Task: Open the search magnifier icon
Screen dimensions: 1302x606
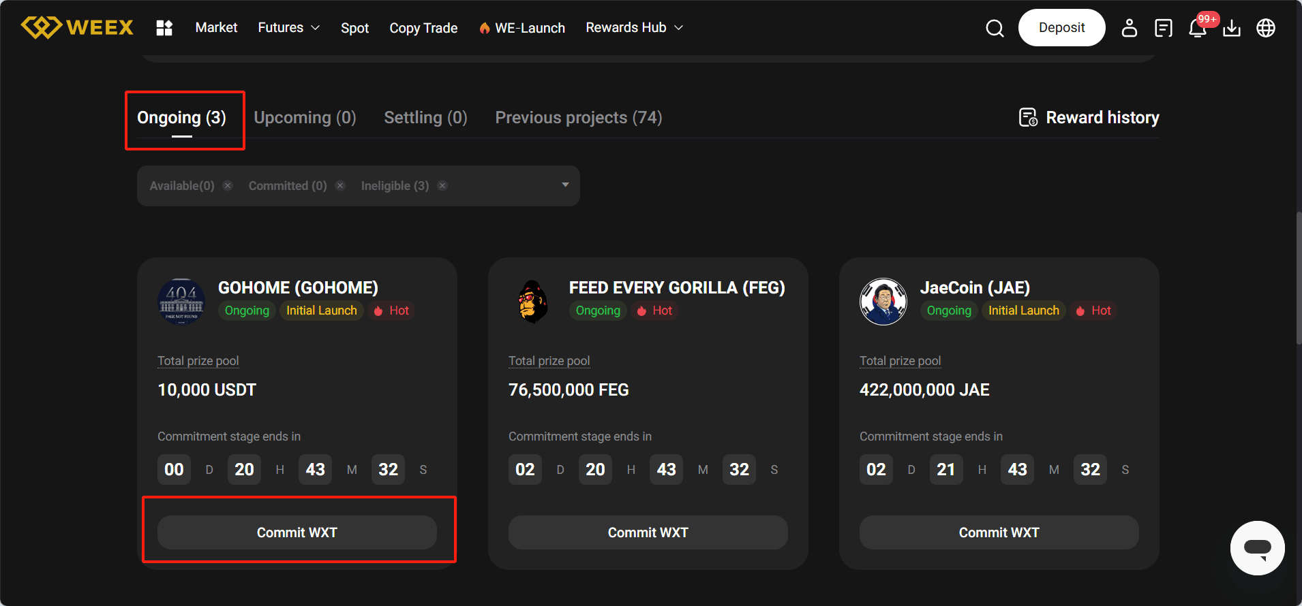Action: click(x=995, y=28)
